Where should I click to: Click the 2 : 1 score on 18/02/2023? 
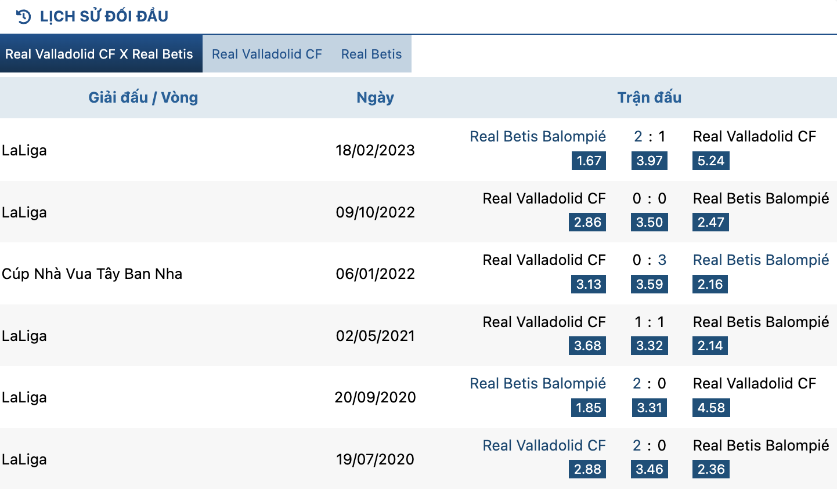pos(650,137)
